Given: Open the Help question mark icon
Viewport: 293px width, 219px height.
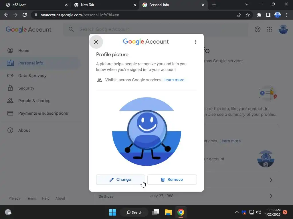Looking at the screenshot, I should (x=258, y=29).
